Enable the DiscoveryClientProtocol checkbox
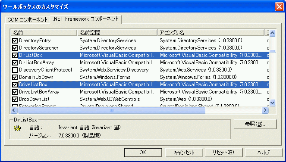The width and height of the screenshot is (286, 162). click(15, 70)
